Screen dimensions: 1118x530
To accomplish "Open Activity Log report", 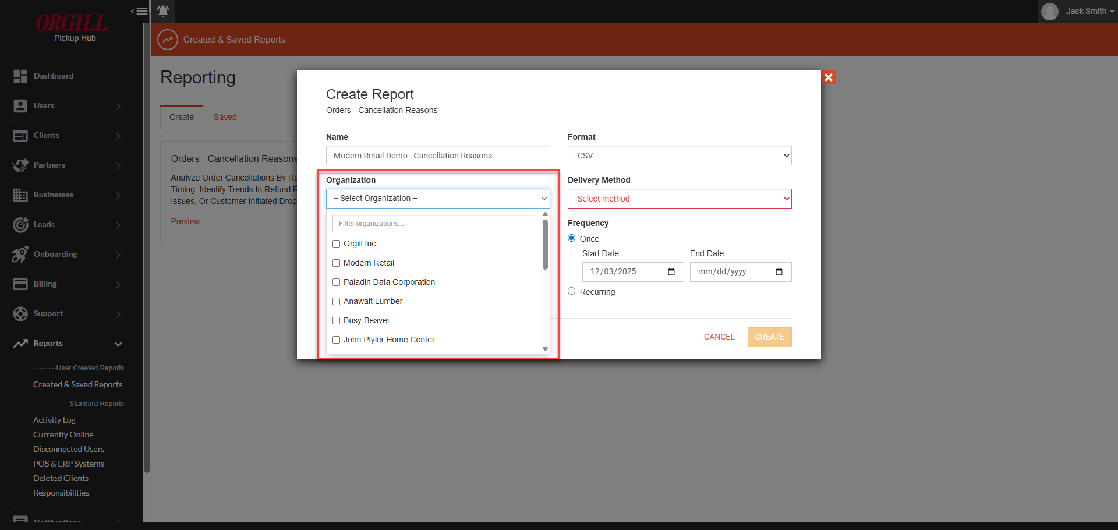I will (x=54, y=420).
